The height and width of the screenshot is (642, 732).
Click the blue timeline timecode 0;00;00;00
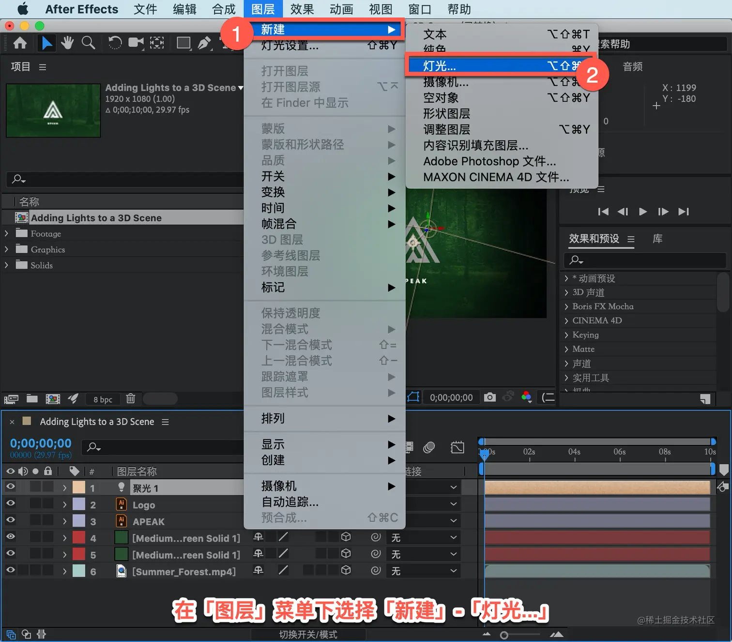coord(41,443)
